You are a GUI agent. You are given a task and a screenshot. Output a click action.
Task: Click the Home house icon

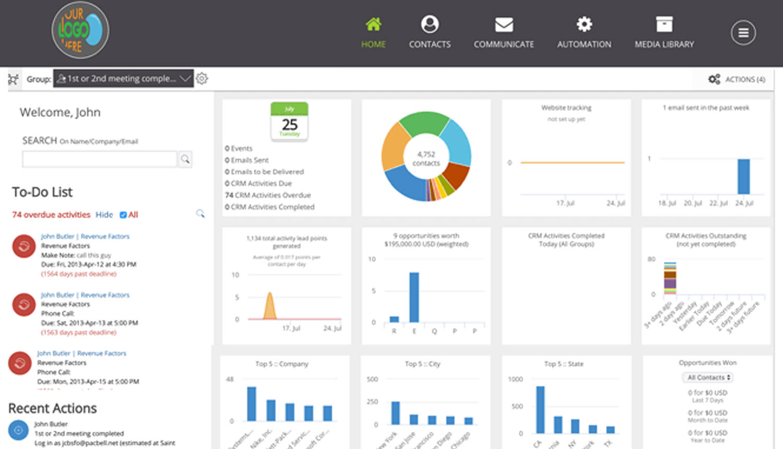[x=373, y=24]
